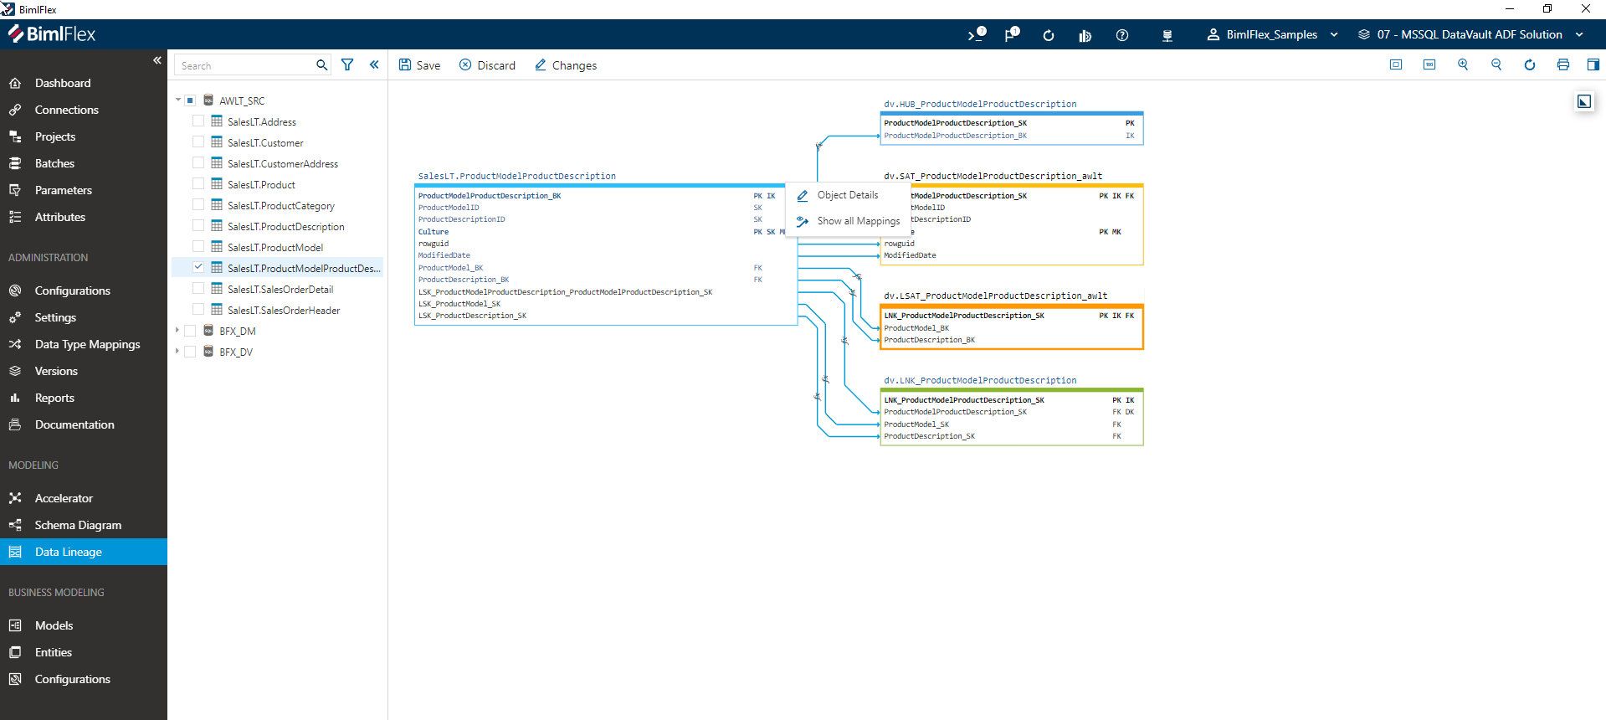Click the tree search input field
Image resolution: width=1606 pixels, height=720 pixels.
coord(244,65)
